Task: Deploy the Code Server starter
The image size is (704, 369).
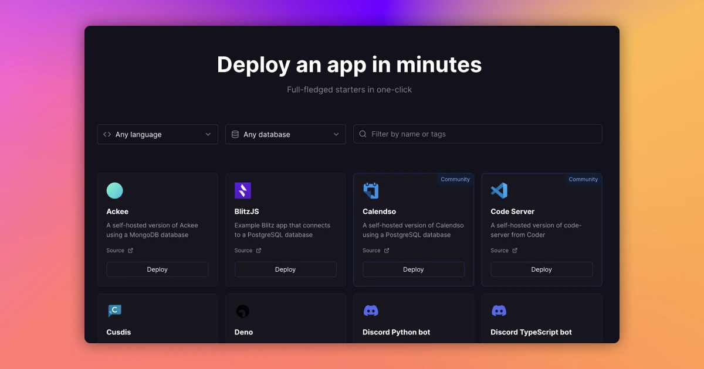Action: click(x=541, y=269)
